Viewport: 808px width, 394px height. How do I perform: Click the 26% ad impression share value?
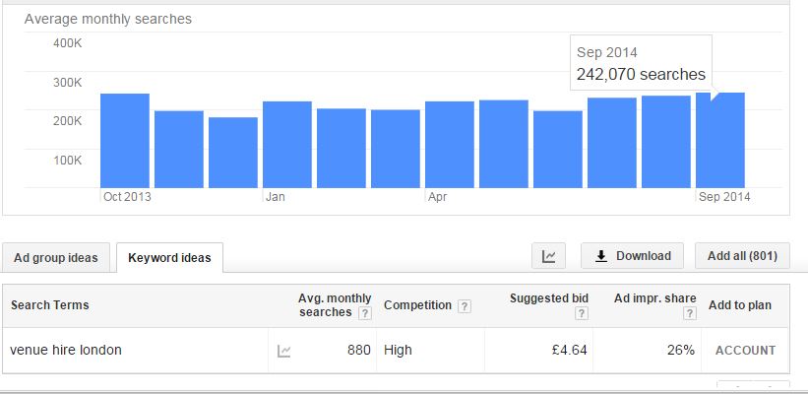(x=681, y=350)
